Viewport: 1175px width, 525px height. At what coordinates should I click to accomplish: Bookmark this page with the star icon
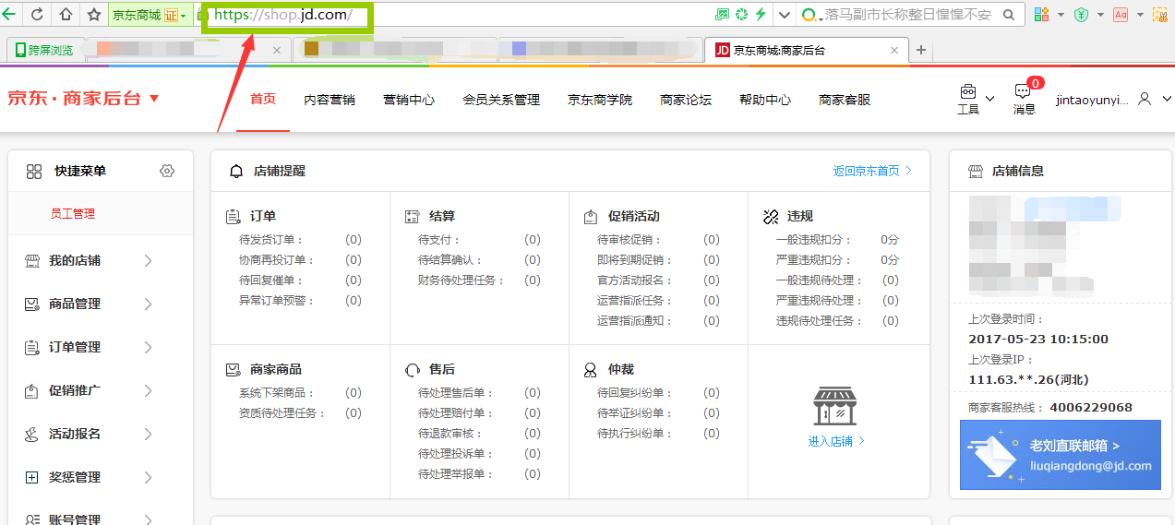click(x=93, y=14)
